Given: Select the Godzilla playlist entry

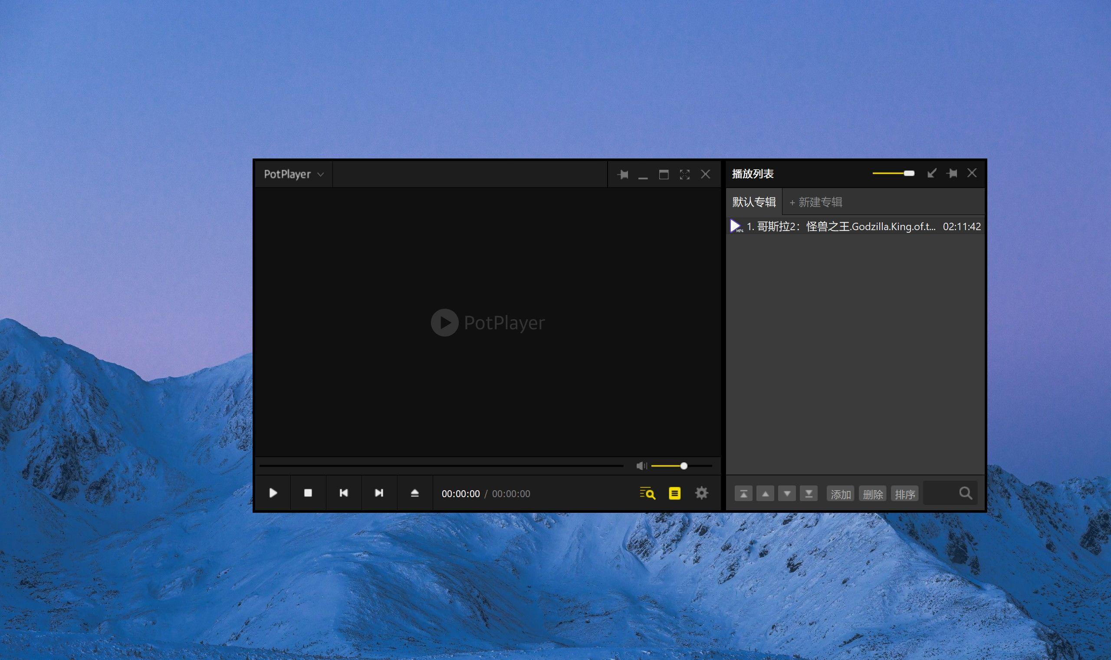Looking at the screenshot, I should pos(855,226).
